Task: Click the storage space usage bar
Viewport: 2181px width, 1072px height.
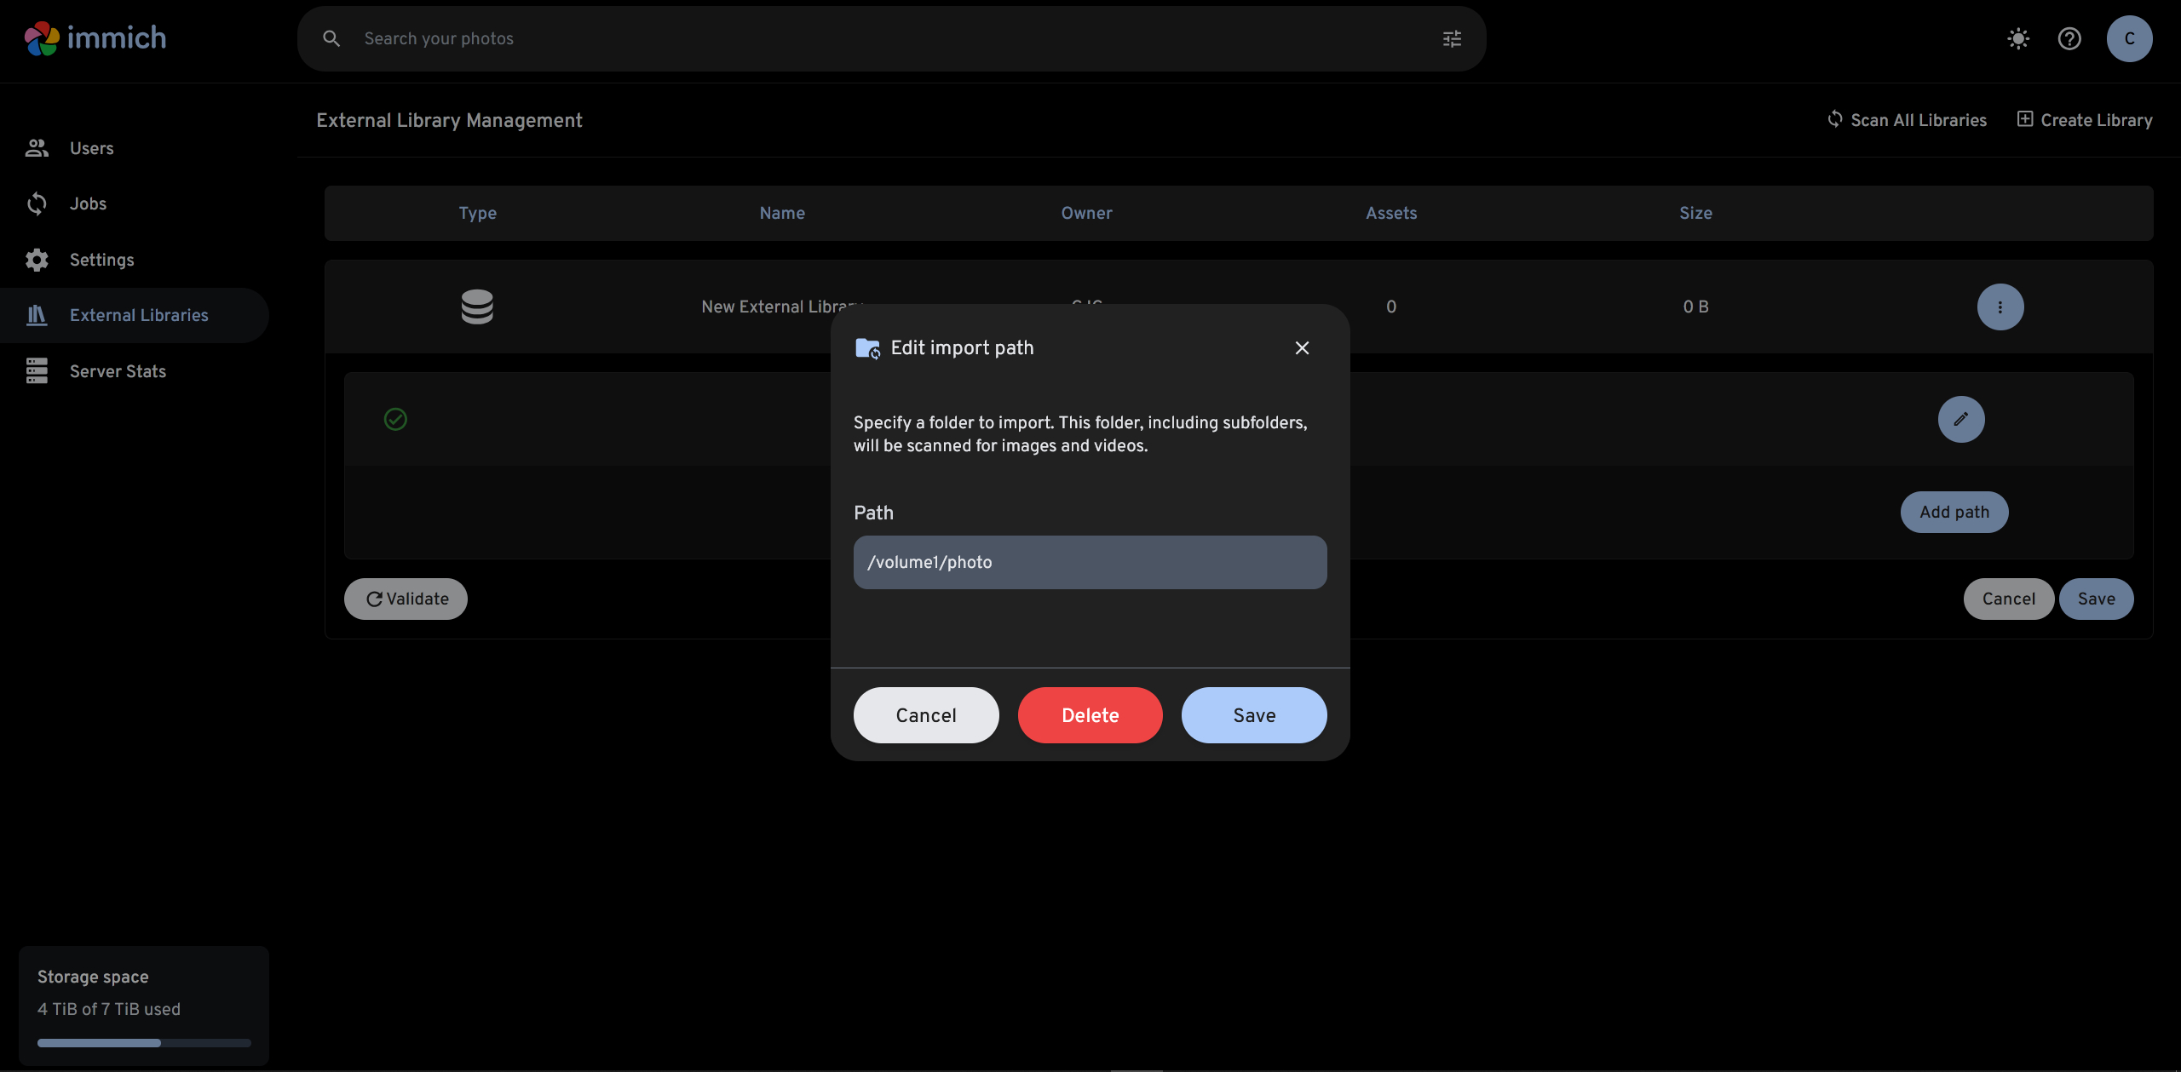Action: pyautogui.click(x=144, y=1042)
